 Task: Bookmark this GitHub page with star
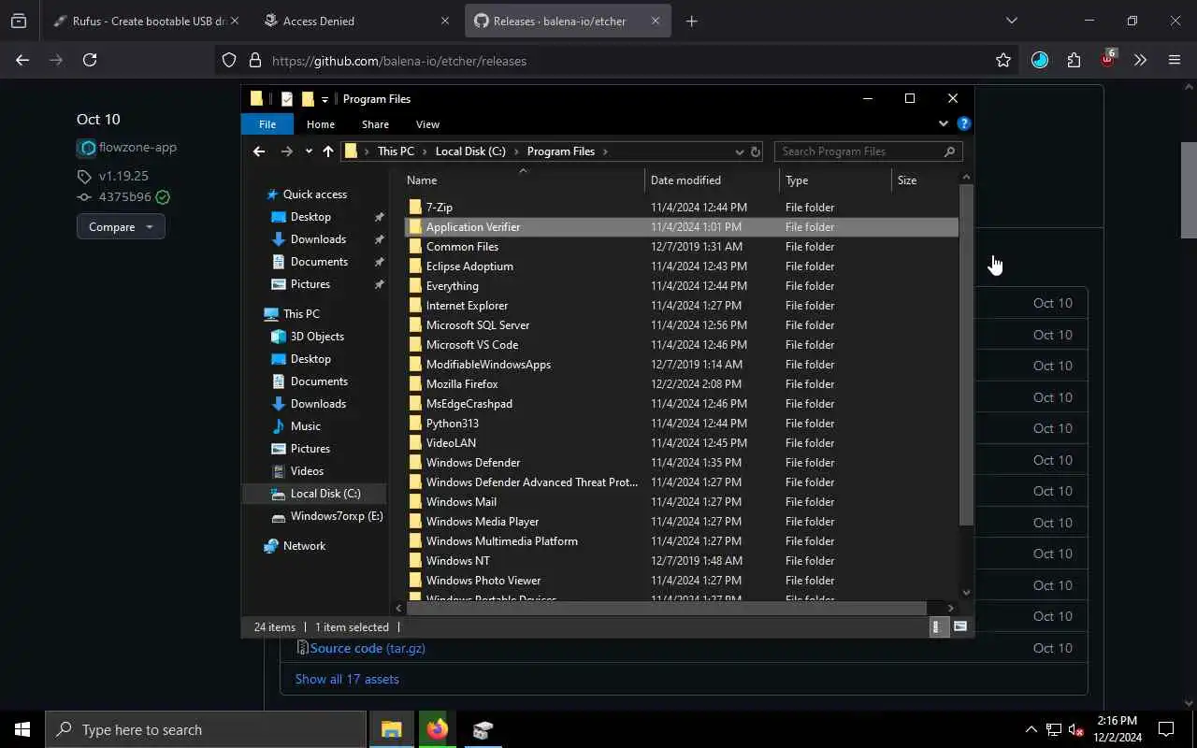pos(1003,60)
